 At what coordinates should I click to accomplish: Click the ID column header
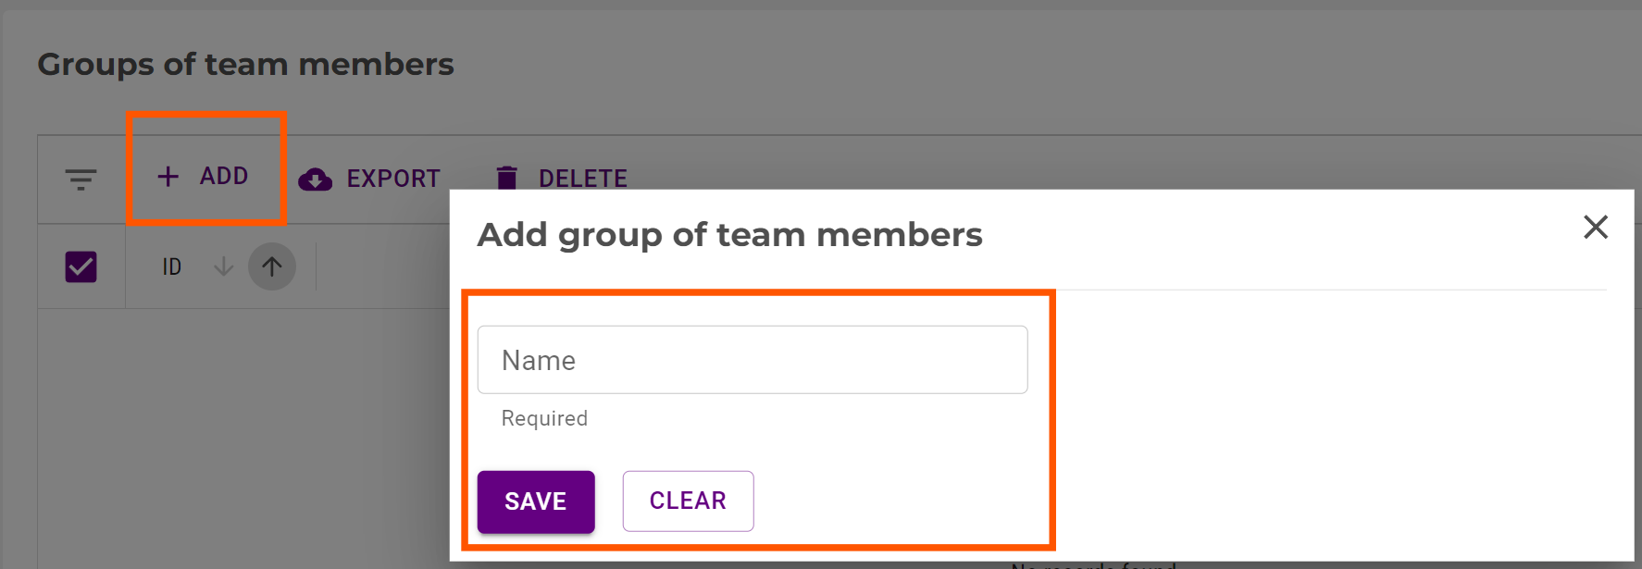click(172, 266)
